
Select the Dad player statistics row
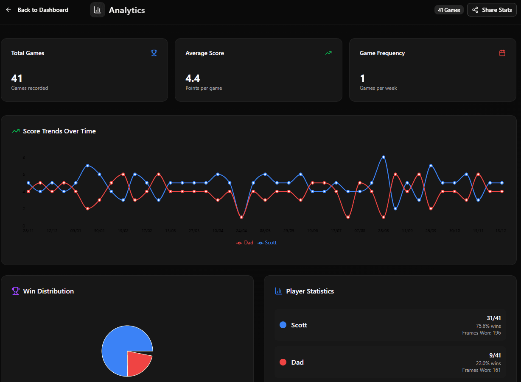point(390,362)
